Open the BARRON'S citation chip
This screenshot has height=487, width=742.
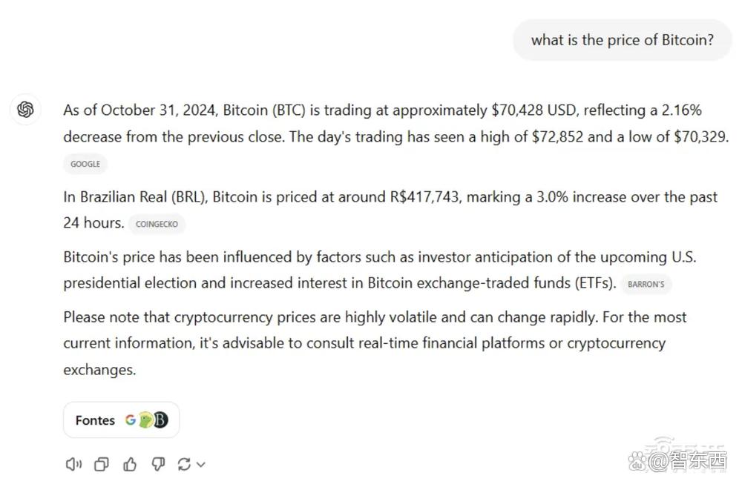click(x=646, y=284)
